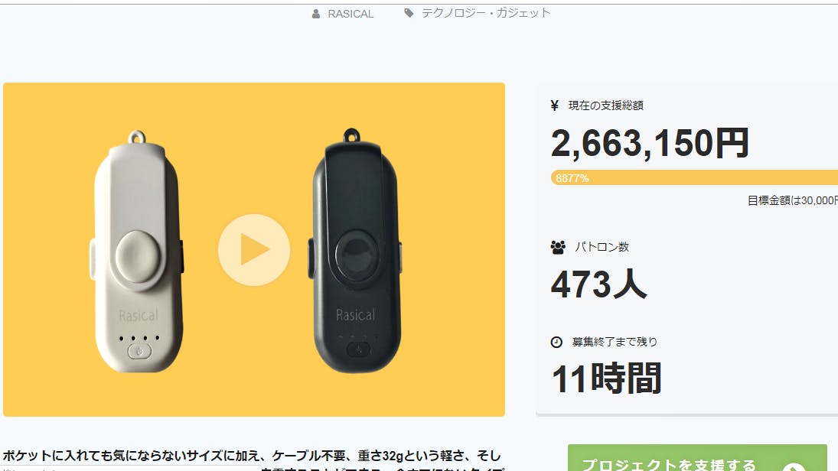Image resolution: width=838 pixels, height=471 pixels.
Task: Click the clock icon beside 募集終了まで残り
Action: [556, 342]
